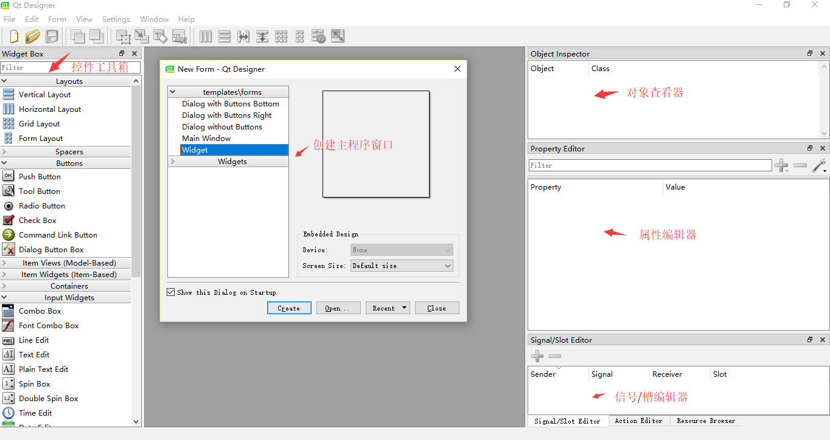Select Push Button widget
This screenshot has height=440, width=830.
click(x=40, y=177)
